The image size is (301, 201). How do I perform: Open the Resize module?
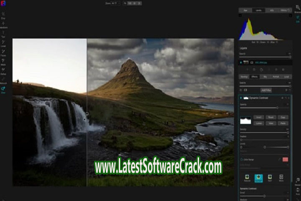click(298, 182)
